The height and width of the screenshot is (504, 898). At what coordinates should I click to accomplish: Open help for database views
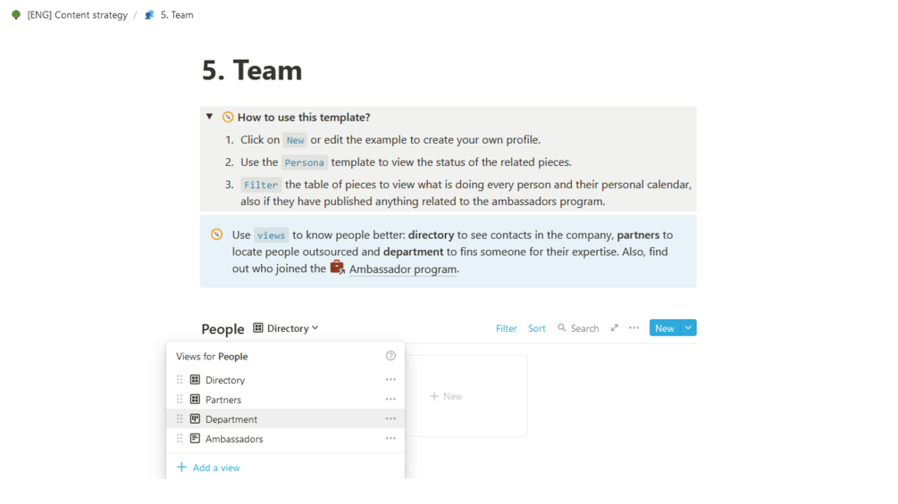pyautogui.click(x=390, y=356)
